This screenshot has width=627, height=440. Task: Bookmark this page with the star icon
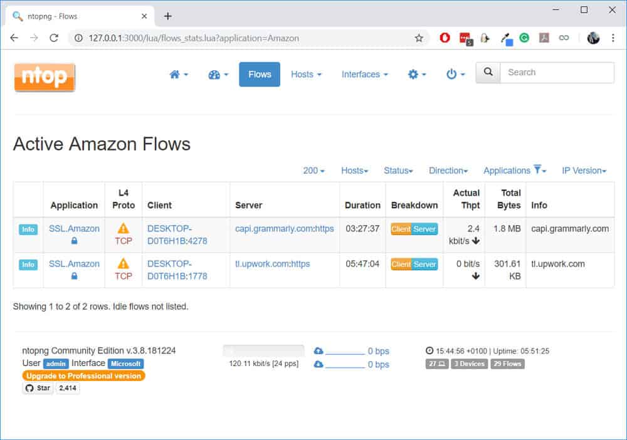click(x=419, y=38)
